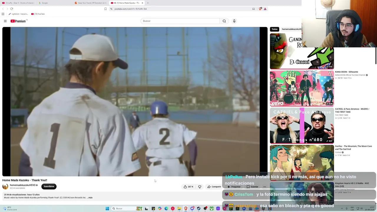Open KANA-BOON Official YouTube Channel link
Image resolution: width=377 pixels, height=212 pixels.
350,75
